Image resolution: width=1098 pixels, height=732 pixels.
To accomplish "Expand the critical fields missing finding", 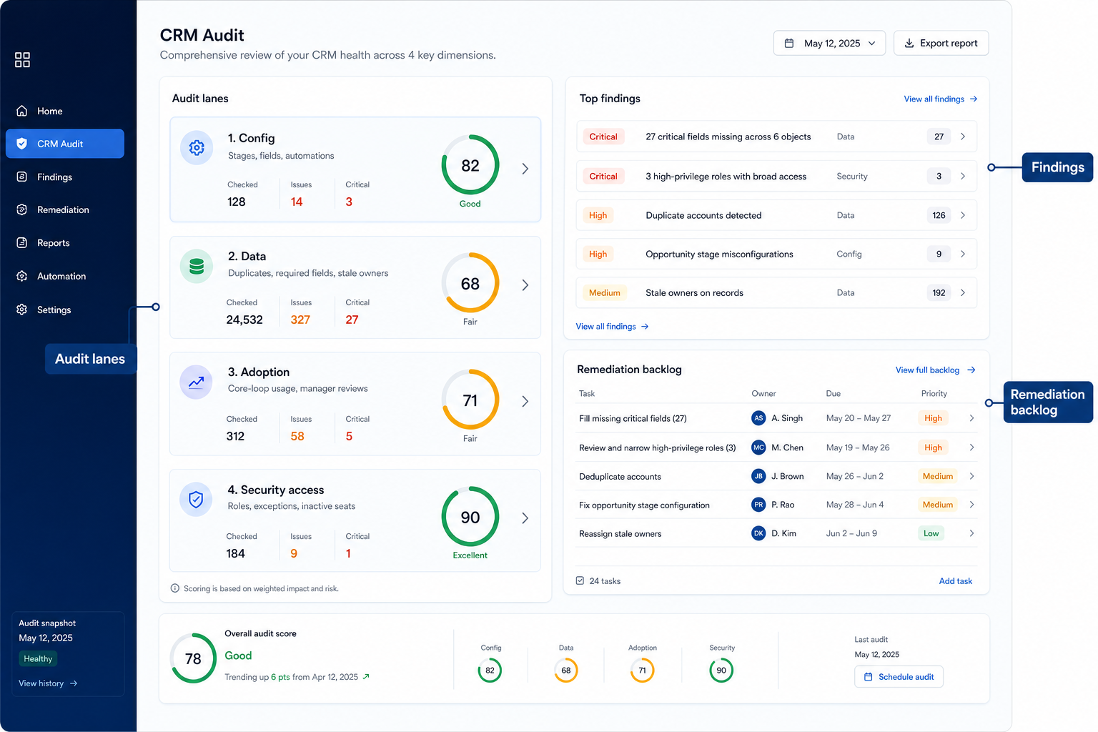I will [x=963, y=137].
